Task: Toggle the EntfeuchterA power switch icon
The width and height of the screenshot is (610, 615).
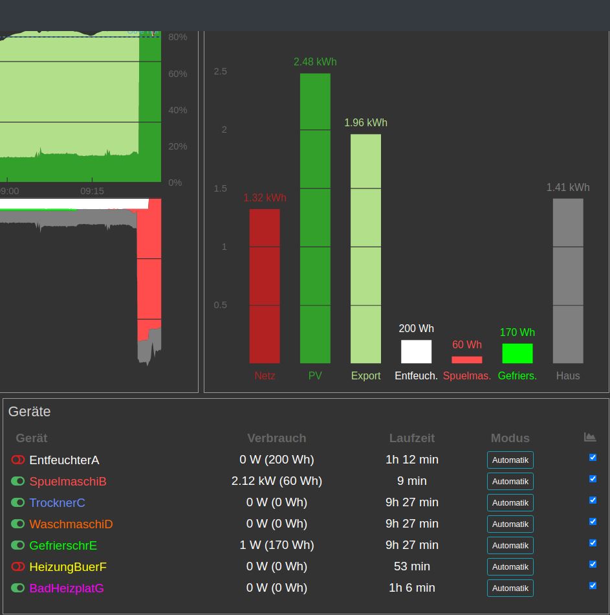Action: tap(18, 460)
